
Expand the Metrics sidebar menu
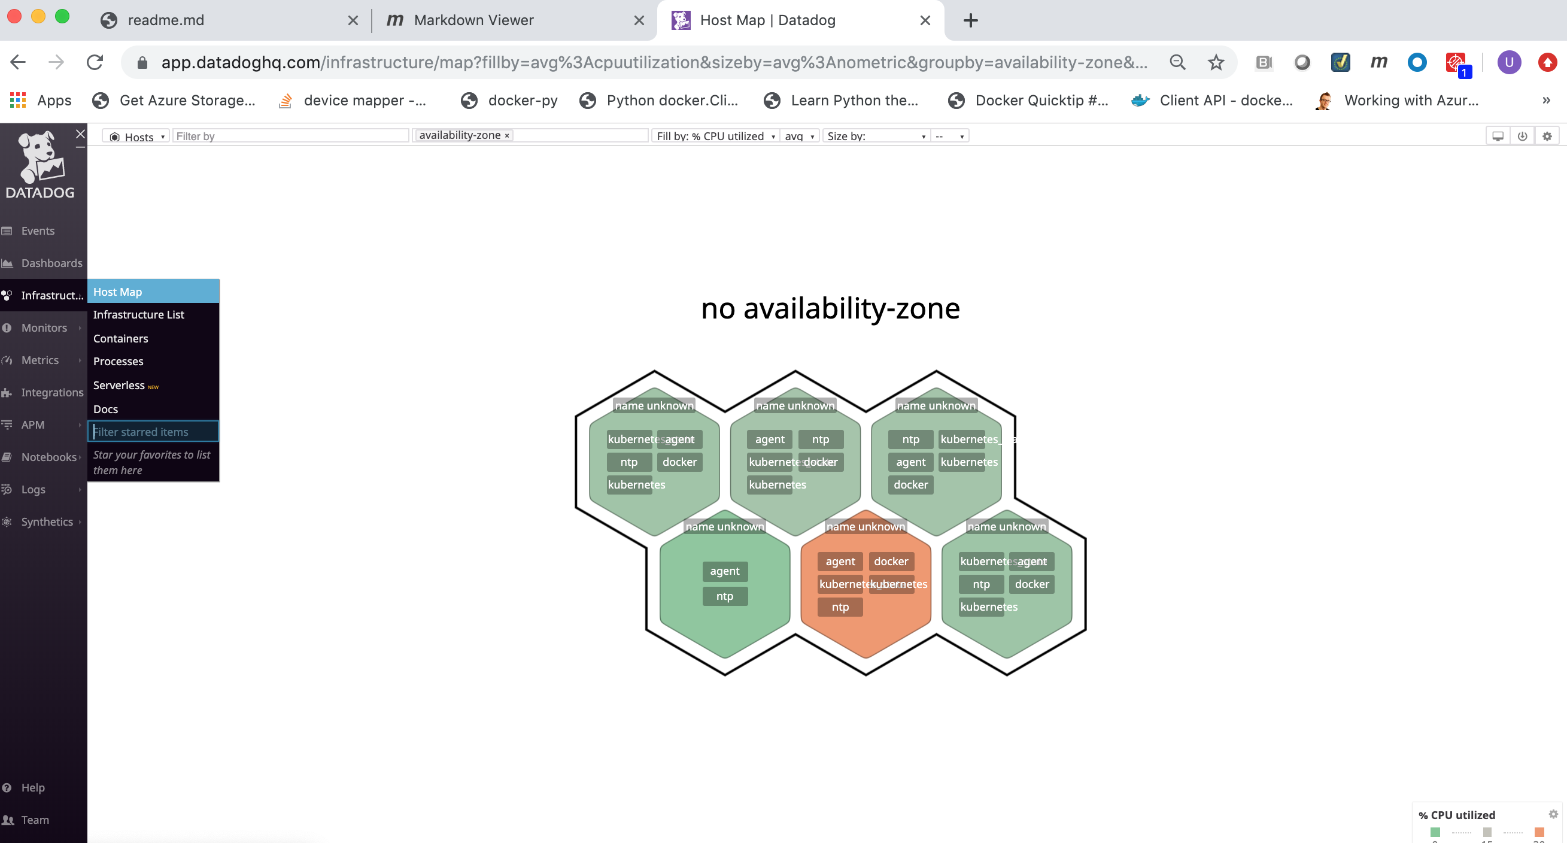(40, 360)
